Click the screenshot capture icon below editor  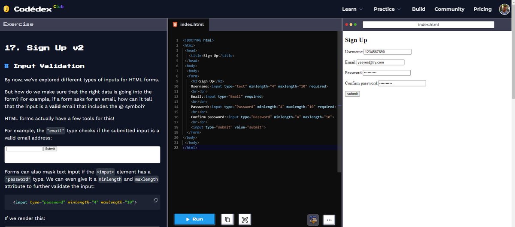pyautogui.click(x=245, y=220)
